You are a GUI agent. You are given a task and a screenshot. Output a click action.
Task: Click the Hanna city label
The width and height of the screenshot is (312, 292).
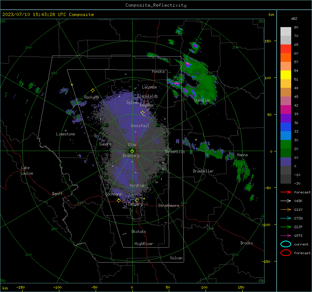coord(242,155)
